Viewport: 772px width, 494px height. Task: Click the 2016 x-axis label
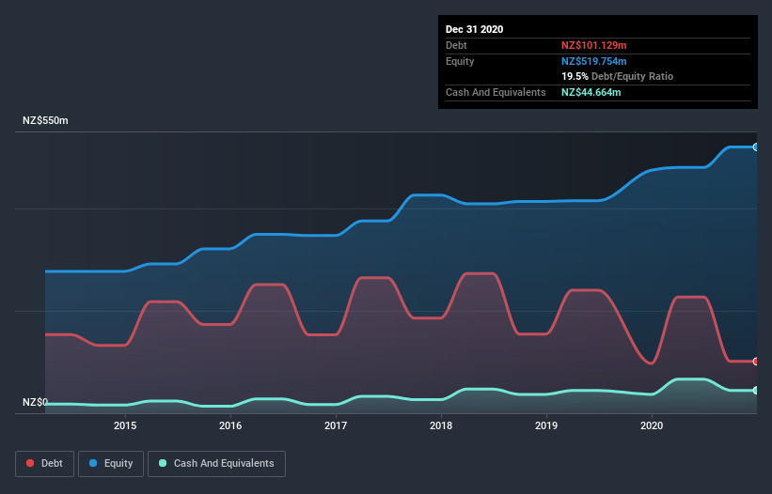230,425
